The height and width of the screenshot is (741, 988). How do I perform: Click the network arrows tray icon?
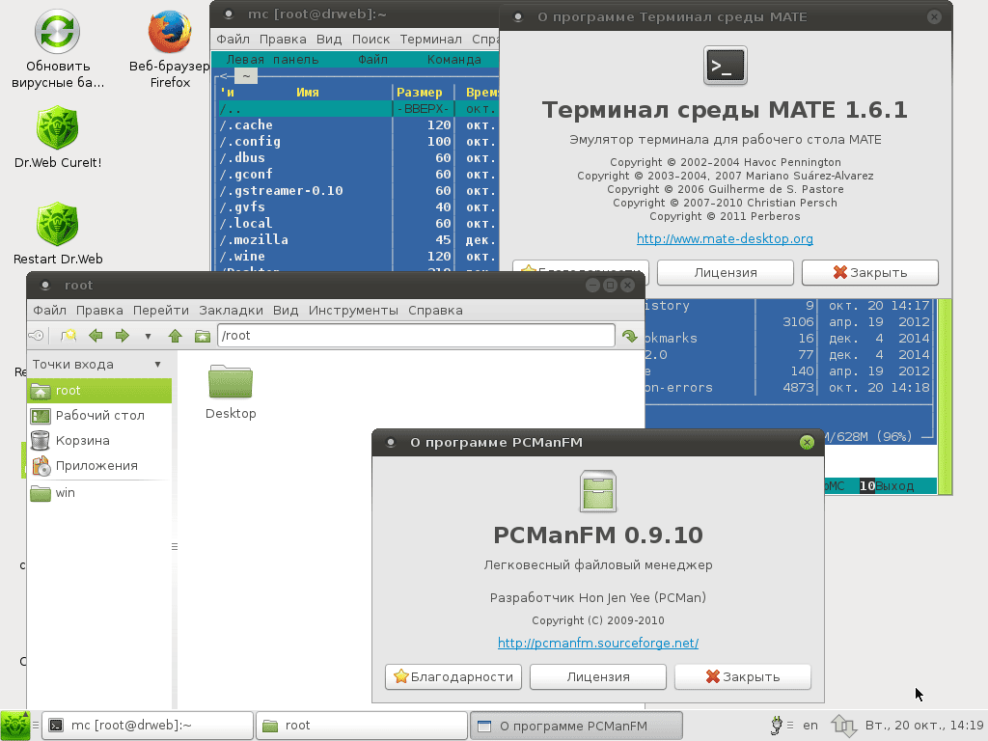coord(843,726)
